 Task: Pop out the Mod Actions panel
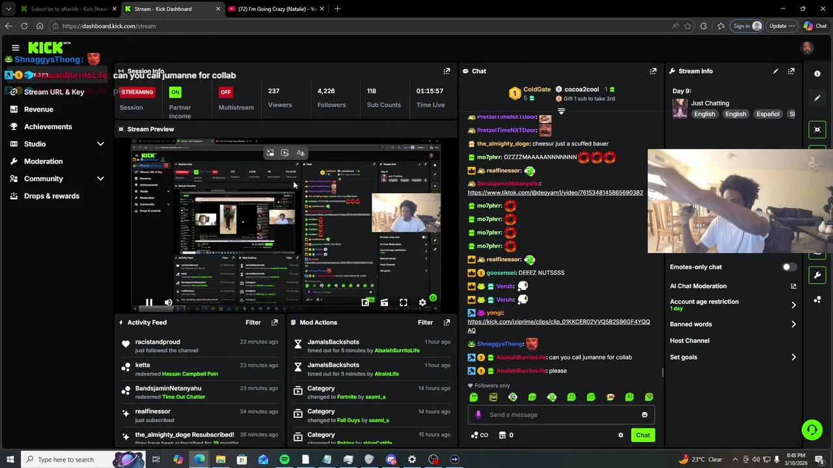click(x=446, y=322)
